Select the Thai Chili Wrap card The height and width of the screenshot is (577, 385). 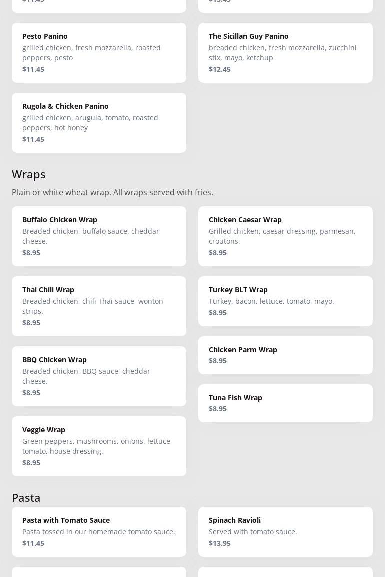99,306
